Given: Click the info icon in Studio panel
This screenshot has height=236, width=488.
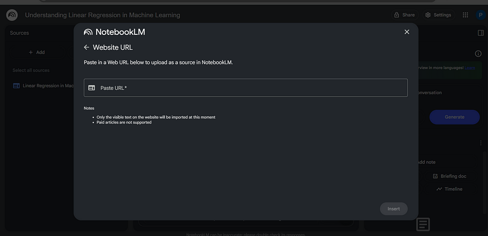Looking at the screenshot, I should pos(478,53).
